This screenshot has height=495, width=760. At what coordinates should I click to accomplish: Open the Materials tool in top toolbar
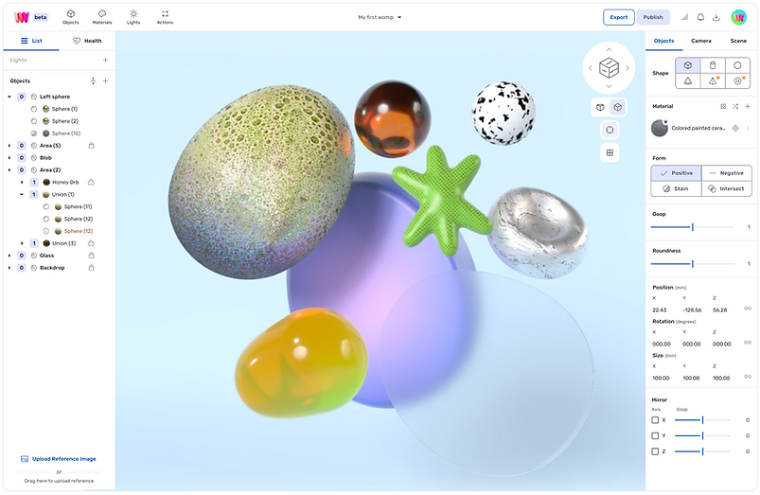click(102, 17)
